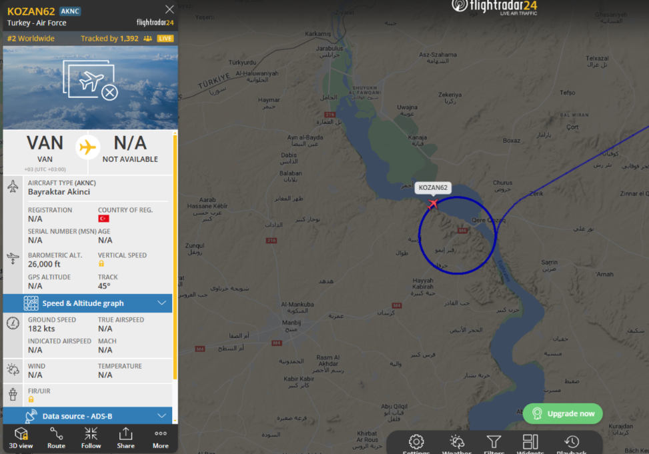
Task: Click the flightradar24 logo at top
Action: pyautogui.click(x=494, y=7)
